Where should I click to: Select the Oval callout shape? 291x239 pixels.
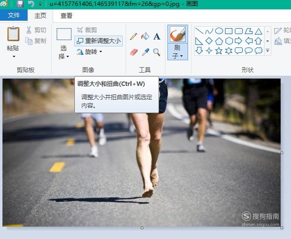249,51
